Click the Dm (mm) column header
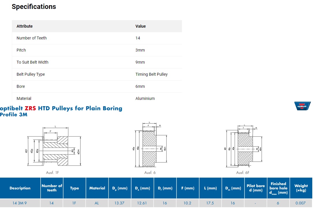327x211 pixels. 233,188
